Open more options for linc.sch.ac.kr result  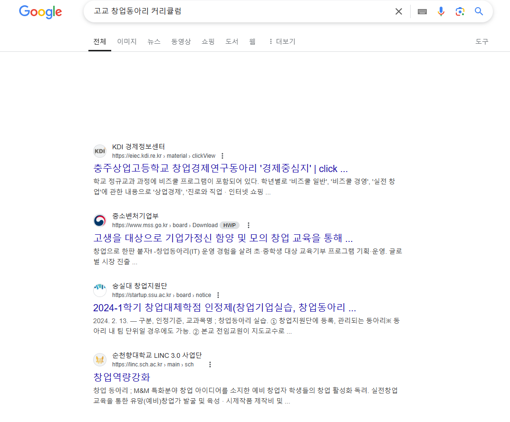(x=210, y=364)
